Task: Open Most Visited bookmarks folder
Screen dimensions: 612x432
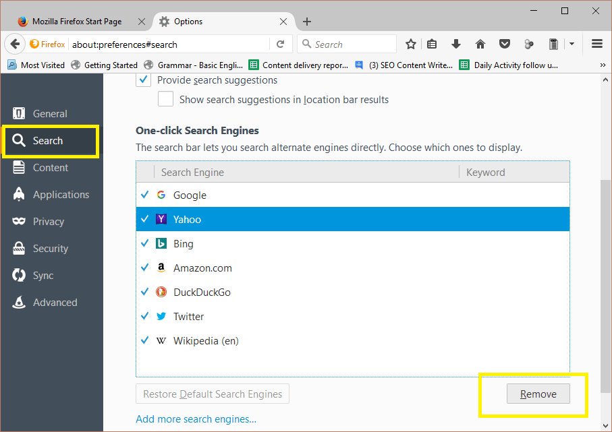Action: [36, 65]
